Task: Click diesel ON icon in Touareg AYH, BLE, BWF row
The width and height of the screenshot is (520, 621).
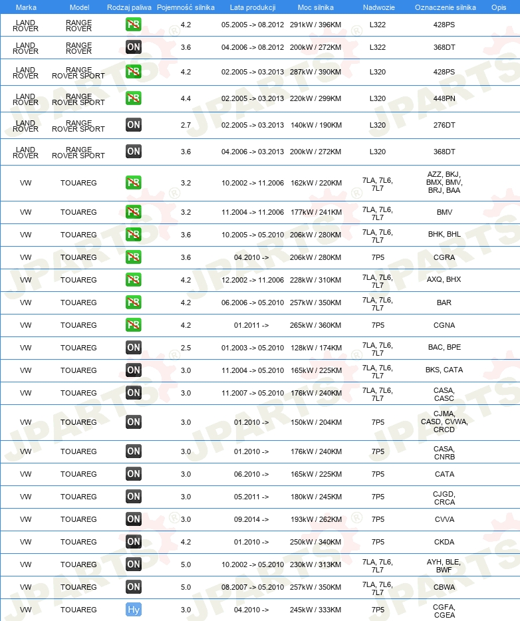Action: click(x=134, y=564)
